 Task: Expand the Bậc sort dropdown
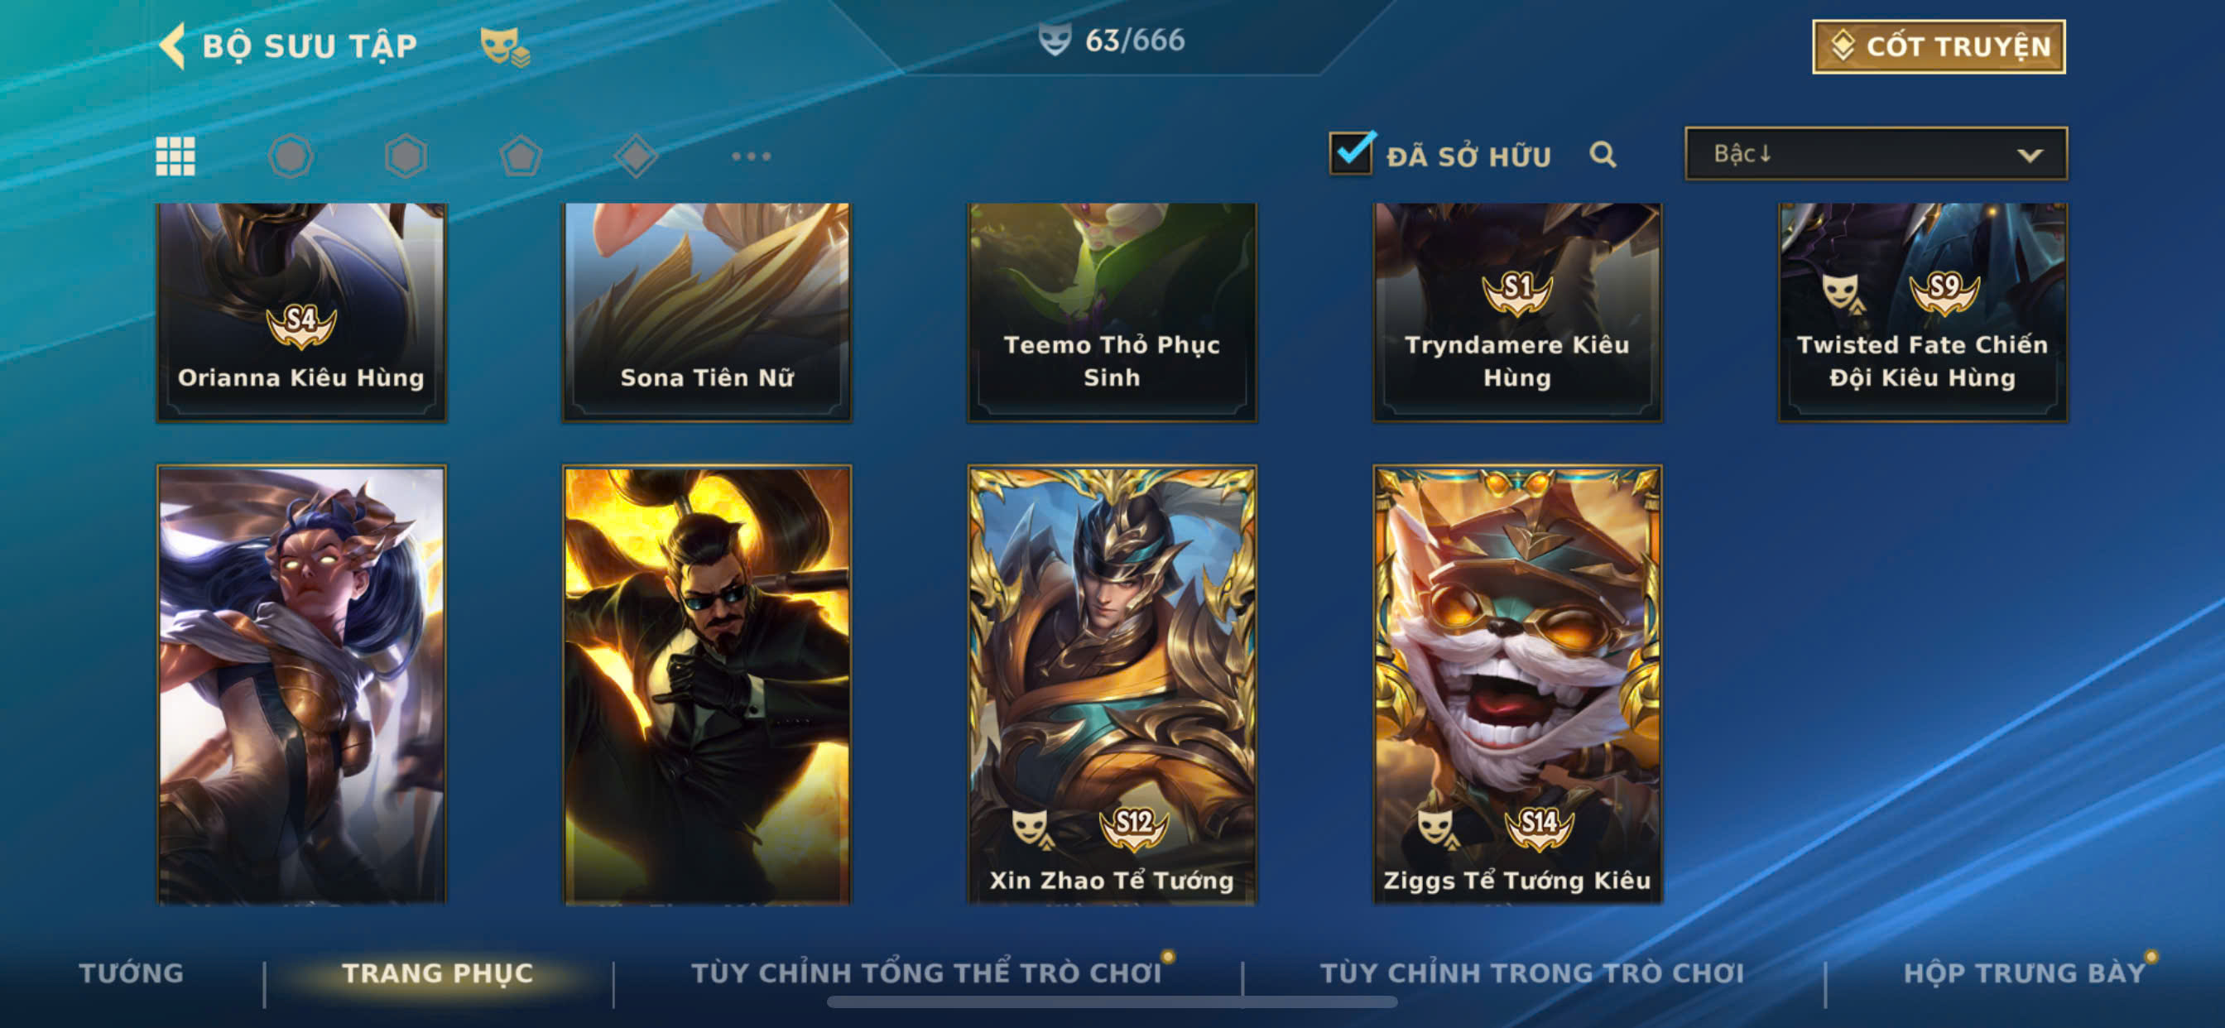point(1876,154)
